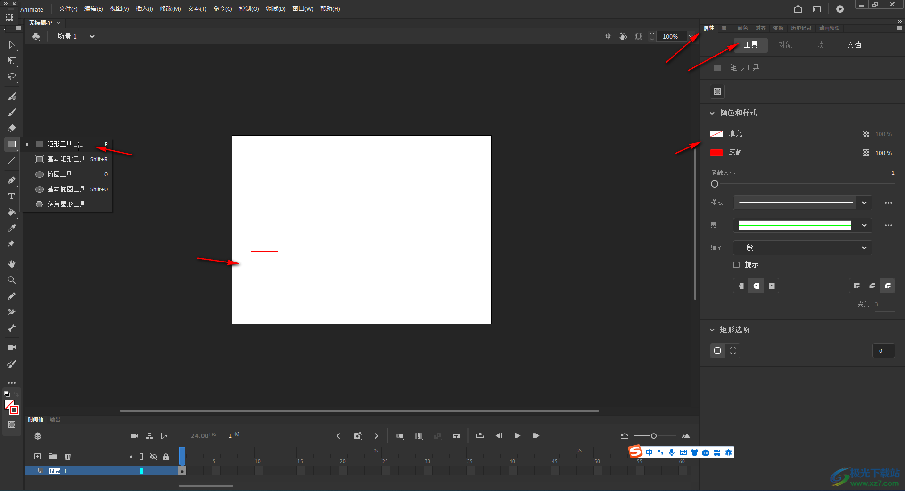Open the 修改(M) menu
Screen dimensions: 905x491
tap(170, 9)
